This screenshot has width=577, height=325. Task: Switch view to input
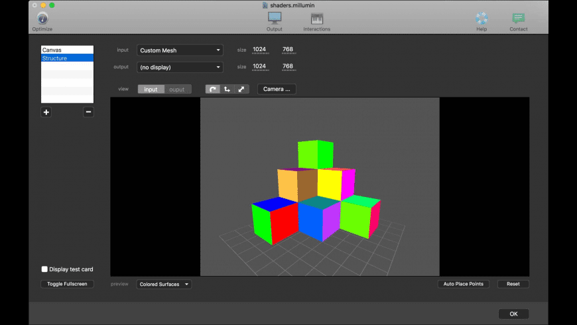coord(151,89)
